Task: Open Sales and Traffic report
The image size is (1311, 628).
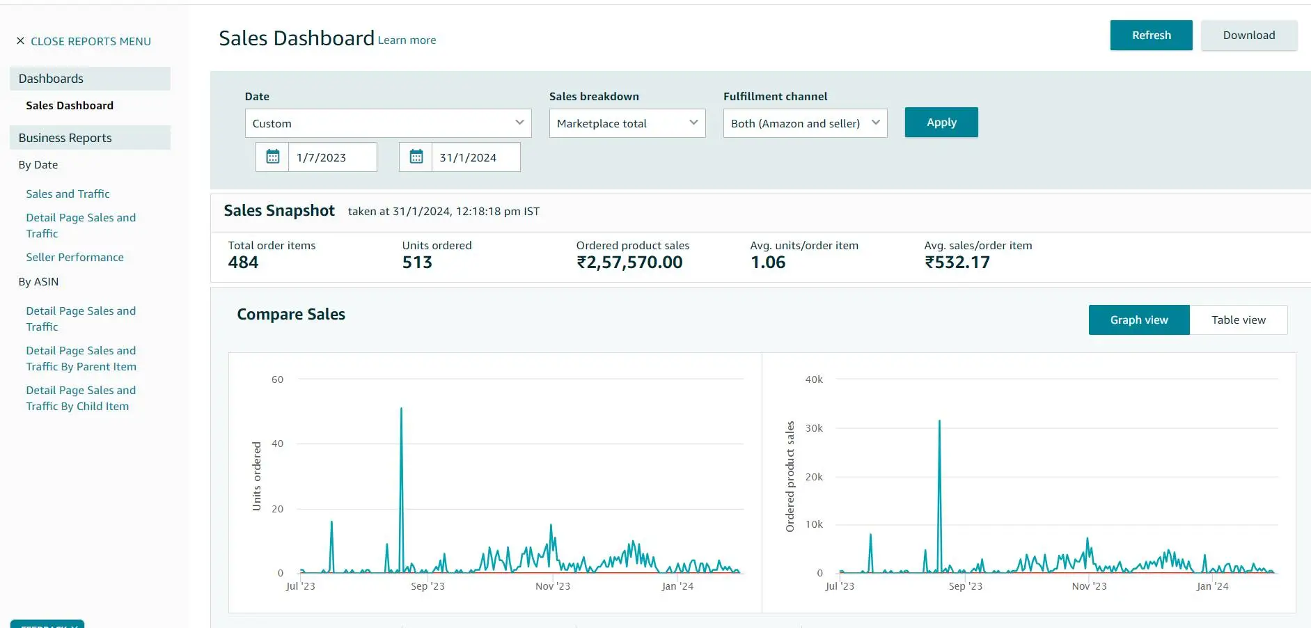Action: (68, 194)
